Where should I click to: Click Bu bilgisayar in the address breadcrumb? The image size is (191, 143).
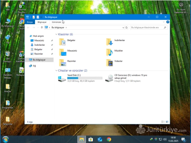click(x=58, y=28)
